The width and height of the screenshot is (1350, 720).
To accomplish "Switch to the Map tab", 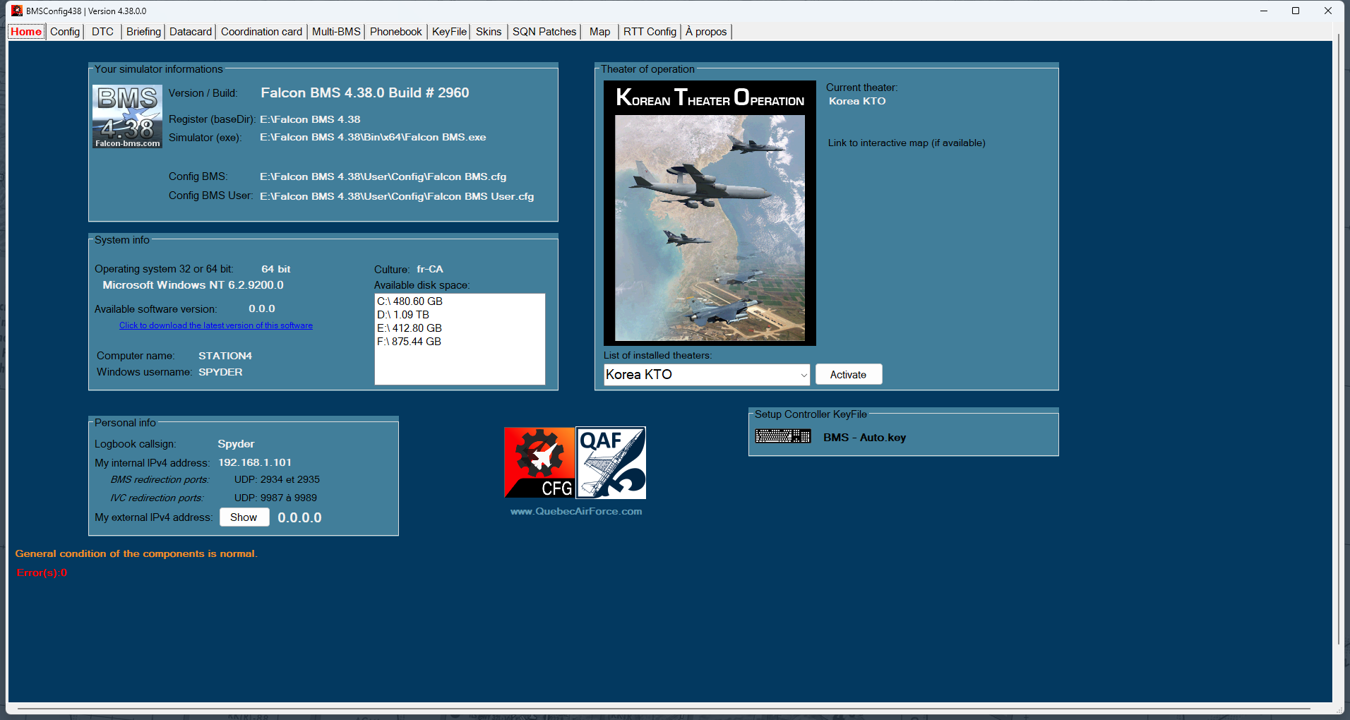I will click(x=599, y=32).
